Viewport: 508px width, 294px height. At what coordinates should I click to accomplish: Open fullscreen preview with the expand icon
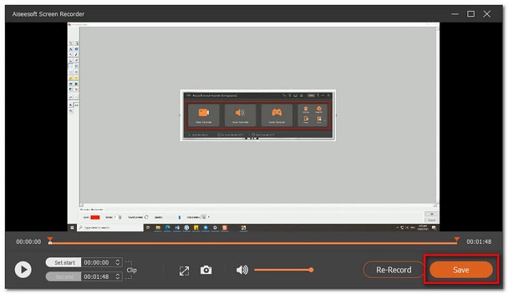(x=184, y=270)
